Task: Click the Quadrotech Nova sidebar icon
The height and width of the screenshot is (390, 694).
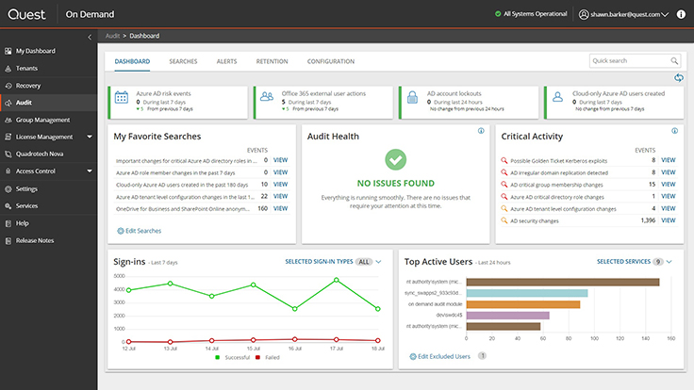Action: [x=8, y=154]
